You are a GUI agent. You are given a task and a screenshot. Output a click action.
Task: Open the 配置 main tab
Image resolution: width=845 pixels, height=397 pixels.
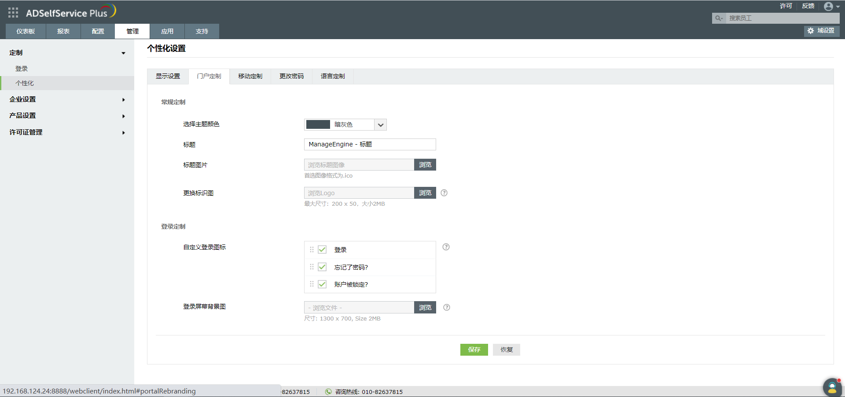[x=98, y=31]
